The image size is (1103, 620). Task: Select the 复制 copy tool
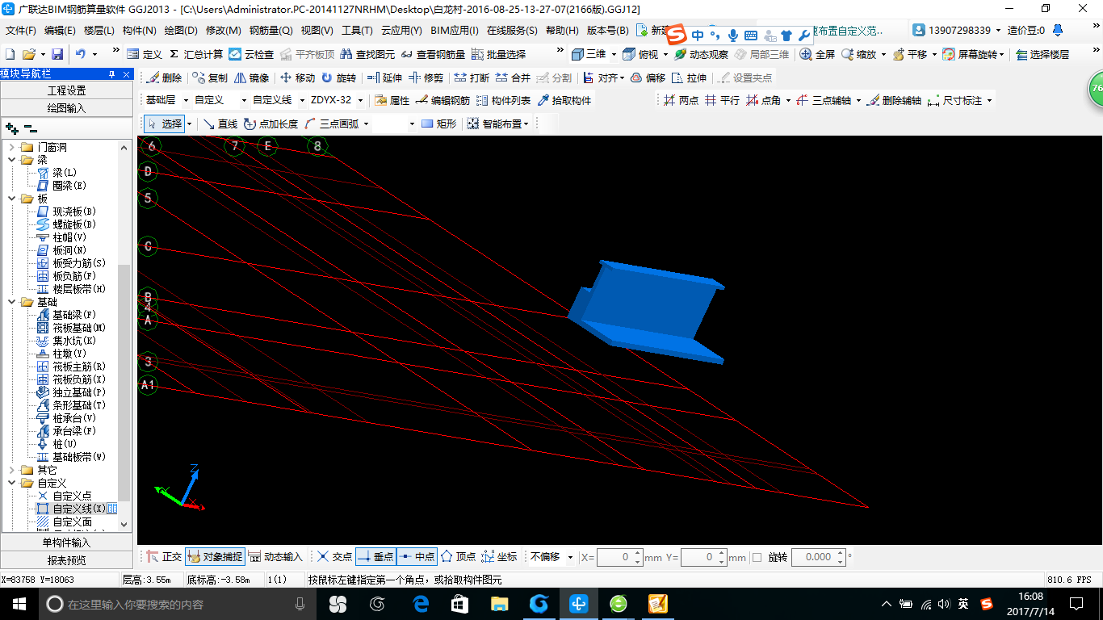point(210,77)
